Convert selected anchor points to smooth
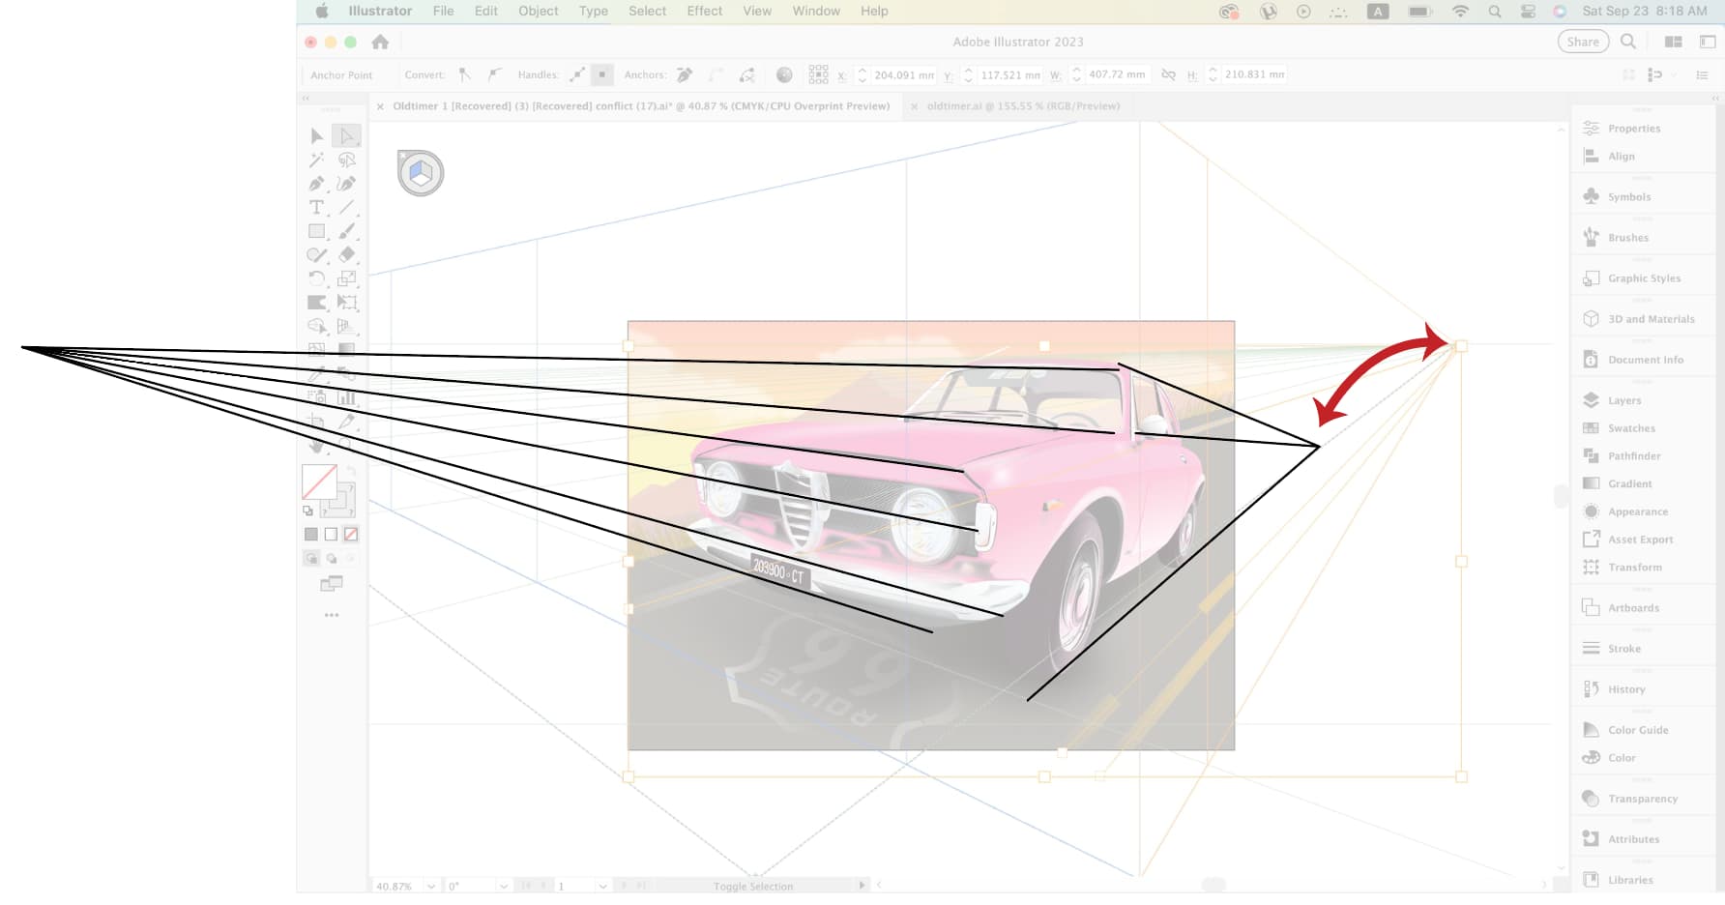Viewport: 1725px width, 905px height. click(495, 74)
